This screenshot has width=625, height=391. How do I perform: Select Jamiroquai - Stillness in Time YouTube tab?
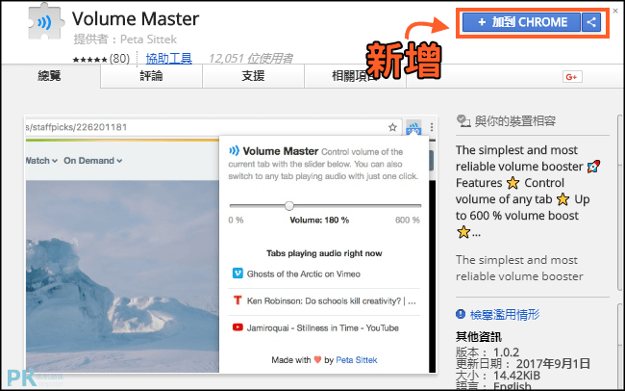tap(324, 327)
